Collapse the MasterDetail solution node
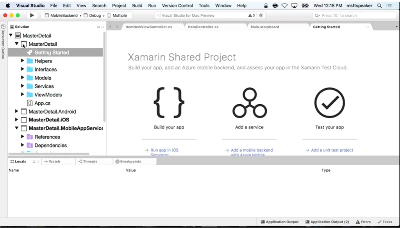The width and height of the screenshot is (400, 228). (x=11, y=35)
